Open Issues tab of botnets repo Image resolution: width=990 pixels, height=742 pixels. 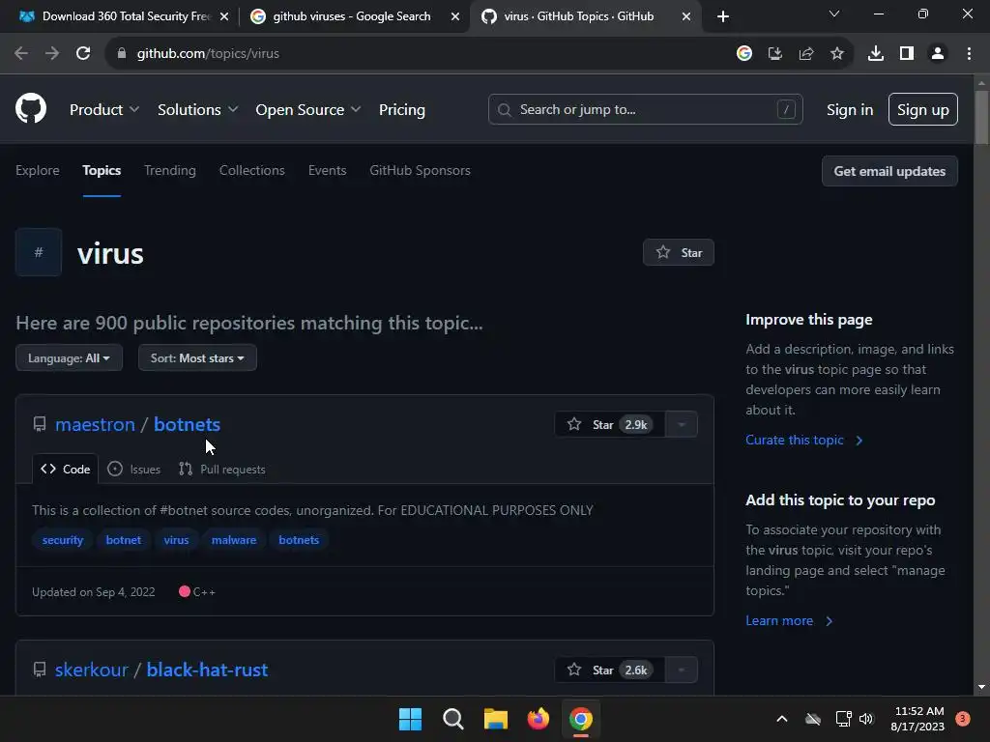pos(133,469)
